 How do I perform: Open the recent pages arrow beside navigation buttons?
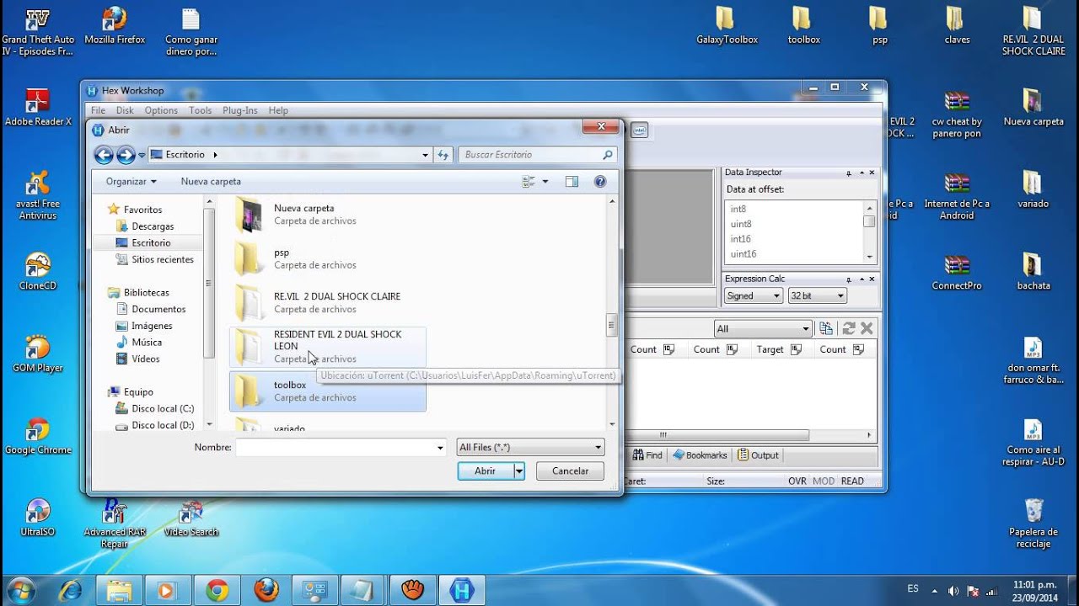click(142, 156)
